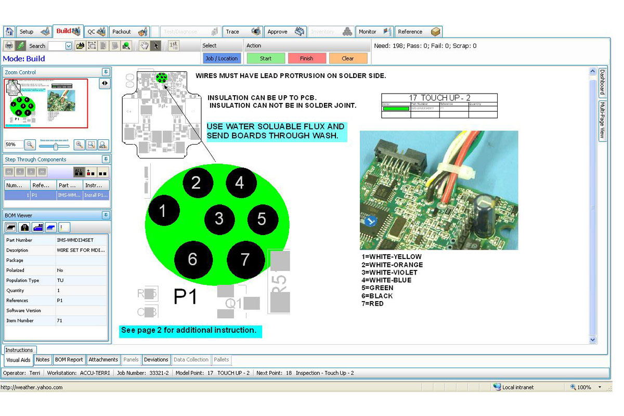The height and width of the screenshot is (416, 624).
Task: Select the hand pan tool
Action: [x=144, y=46]
